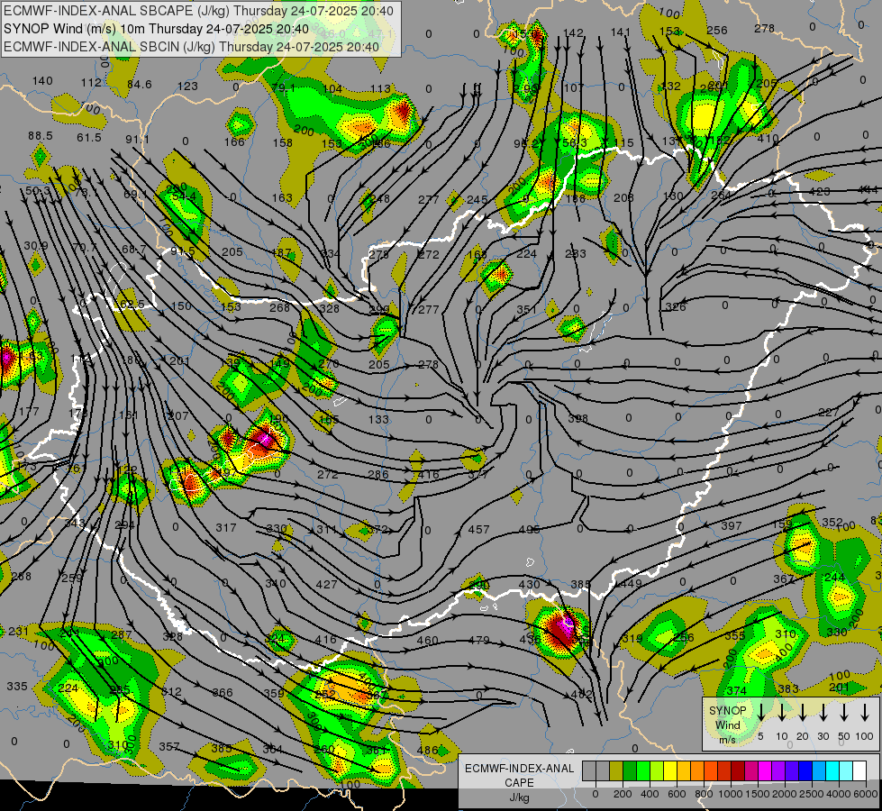The height and width of the screenshot is (811, 882).
Task: Click the map value 449
Action: (x=631, y=584)
